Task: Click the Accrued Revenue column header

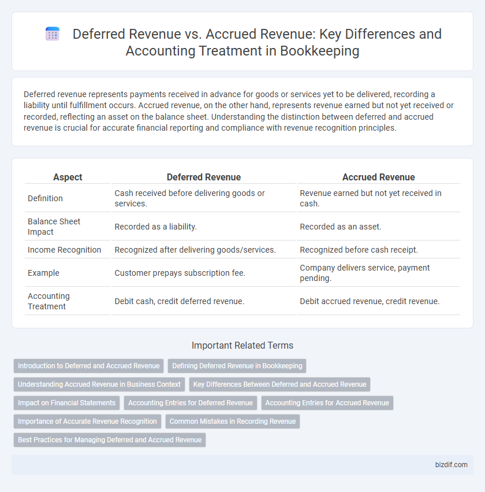Action: tap(379, 177)
